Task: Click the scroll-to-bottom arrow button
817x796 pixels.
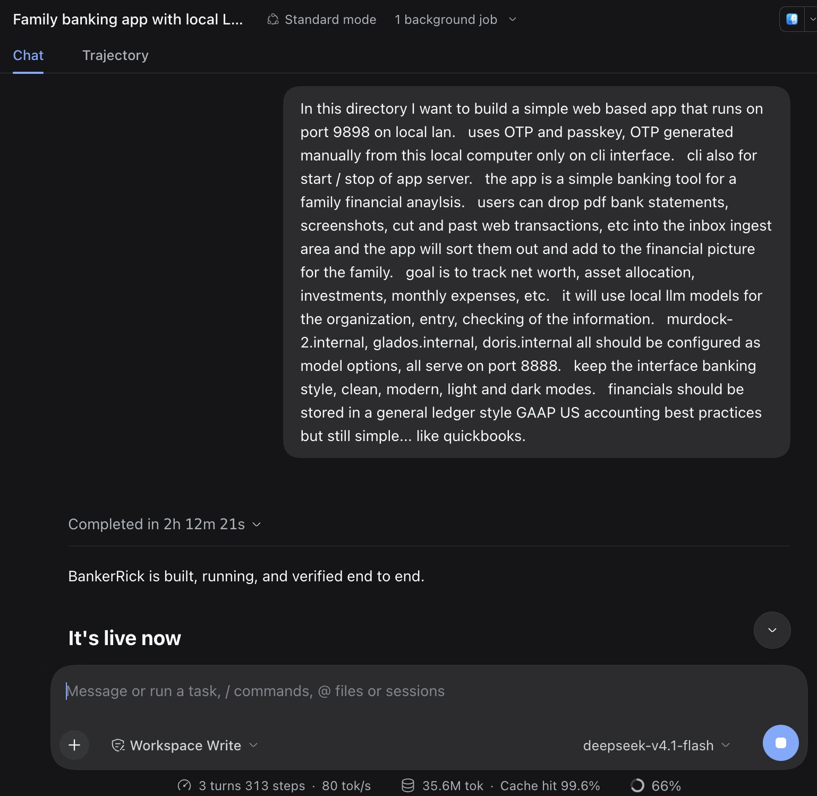Action: click(x=772, y=630)
